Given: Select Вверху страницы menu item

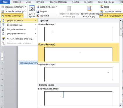Looking at the screenshot, I should tap(19, 20).
